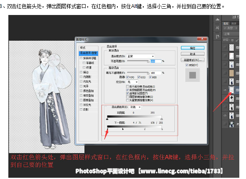Uncheck 透明形状图层 (Transparency Shapes Layer) option
Screen dimensions: 246x179
(x=127, y=93)
